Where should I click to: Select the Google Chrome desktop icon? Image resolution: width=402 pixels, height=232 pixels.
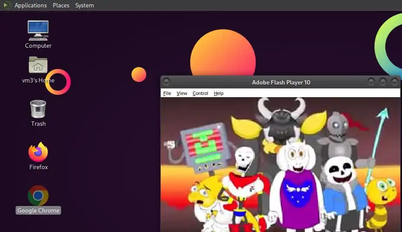point(38,195)
